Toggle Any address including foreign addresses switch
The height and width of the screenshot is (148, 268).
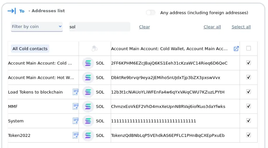(x=151, y=13)
